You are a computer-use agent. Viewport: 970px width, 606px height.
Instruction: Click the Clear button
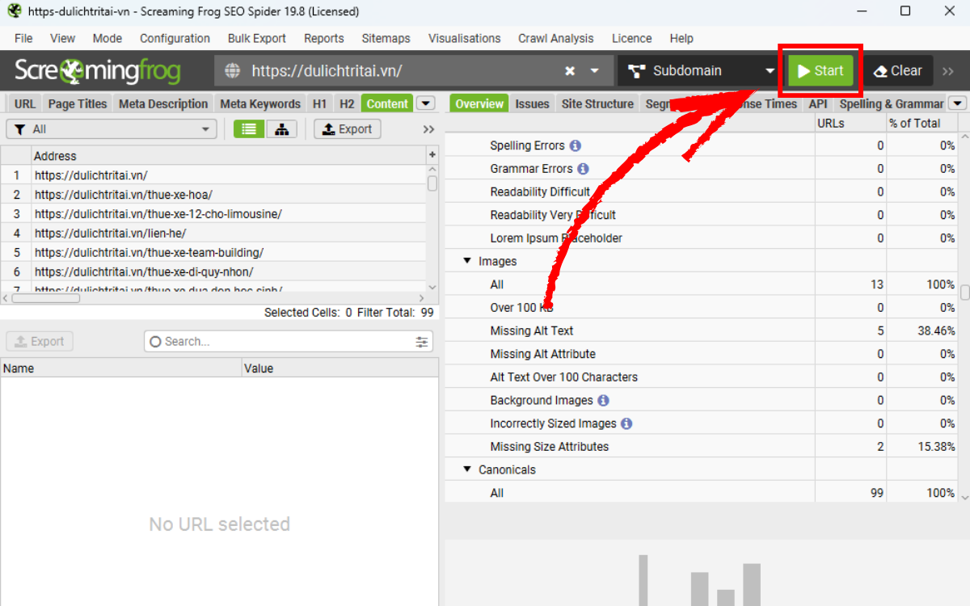pos(897,71)
